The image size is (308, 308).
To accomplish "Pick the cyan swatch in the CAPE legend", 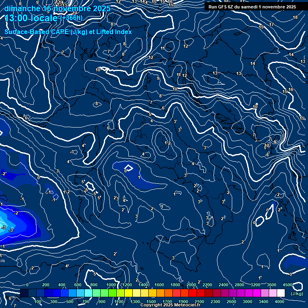I will click(88, 293).
